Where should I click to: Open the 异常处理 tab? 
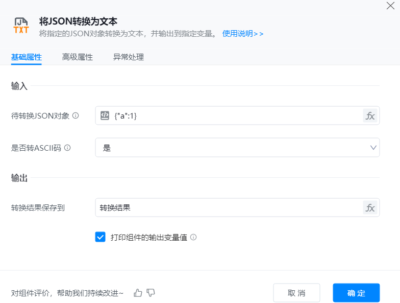(x=128, y=57)
